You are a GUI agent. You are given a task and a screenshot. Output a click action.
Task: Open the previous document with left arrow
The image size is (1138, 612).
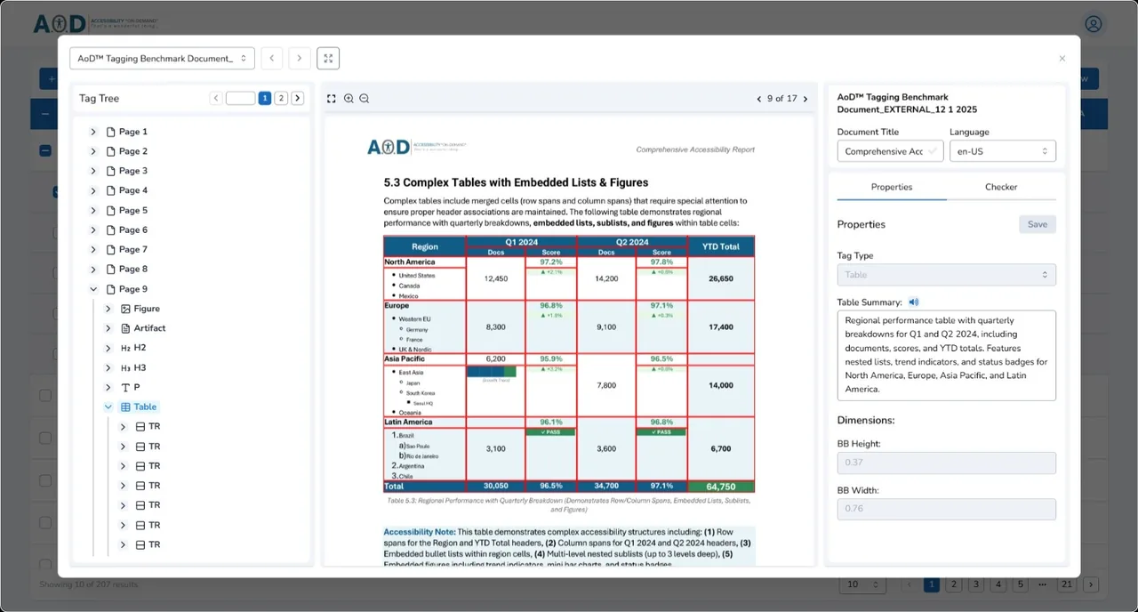(272, 59)
